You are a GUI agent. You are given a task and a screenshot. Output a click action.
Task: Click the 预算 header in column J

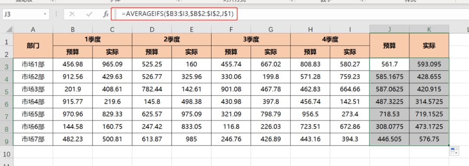[390, 46]
